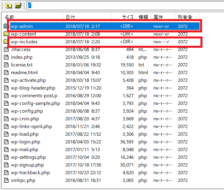Click the wp-config.php file icon

pos(6,111)
